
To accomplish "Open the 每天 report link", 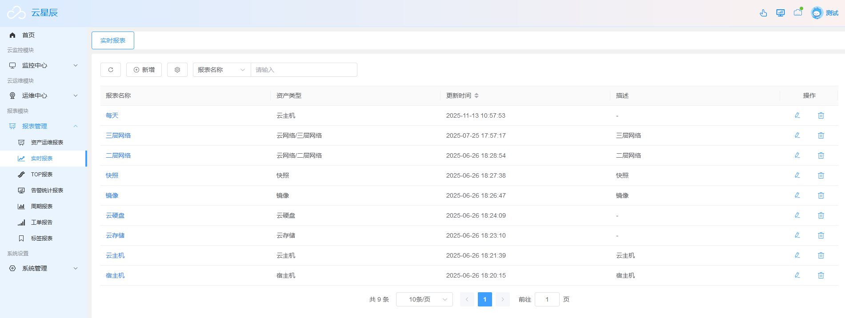I will (112, 115).
